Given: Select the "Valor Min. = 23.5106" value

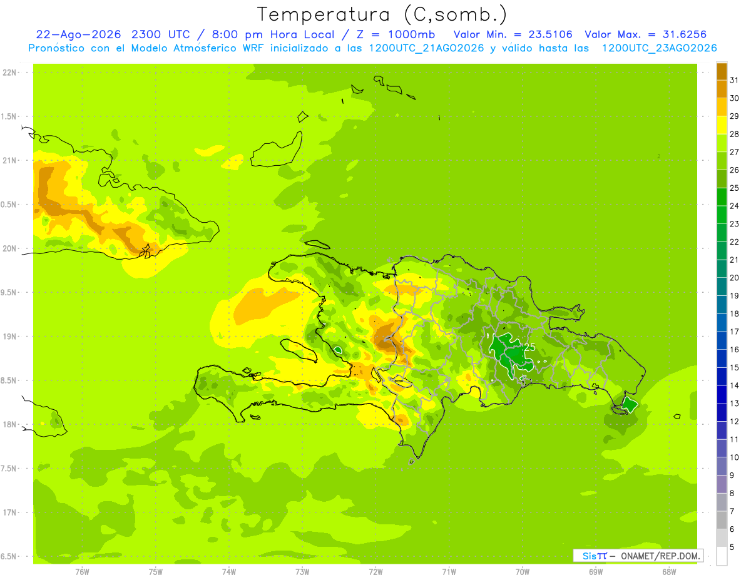Looking at the screenshot, I should (513, 34).
